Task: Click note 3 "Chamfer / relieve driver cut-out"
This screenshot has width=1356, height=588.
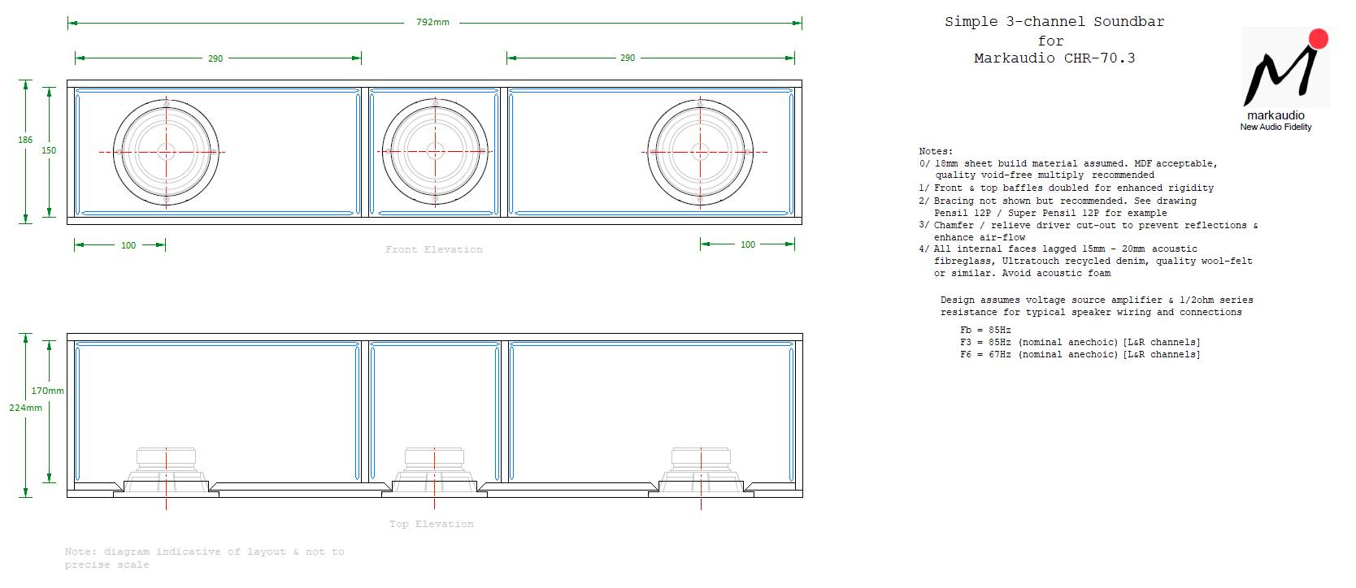Action: click(1089, 231)
